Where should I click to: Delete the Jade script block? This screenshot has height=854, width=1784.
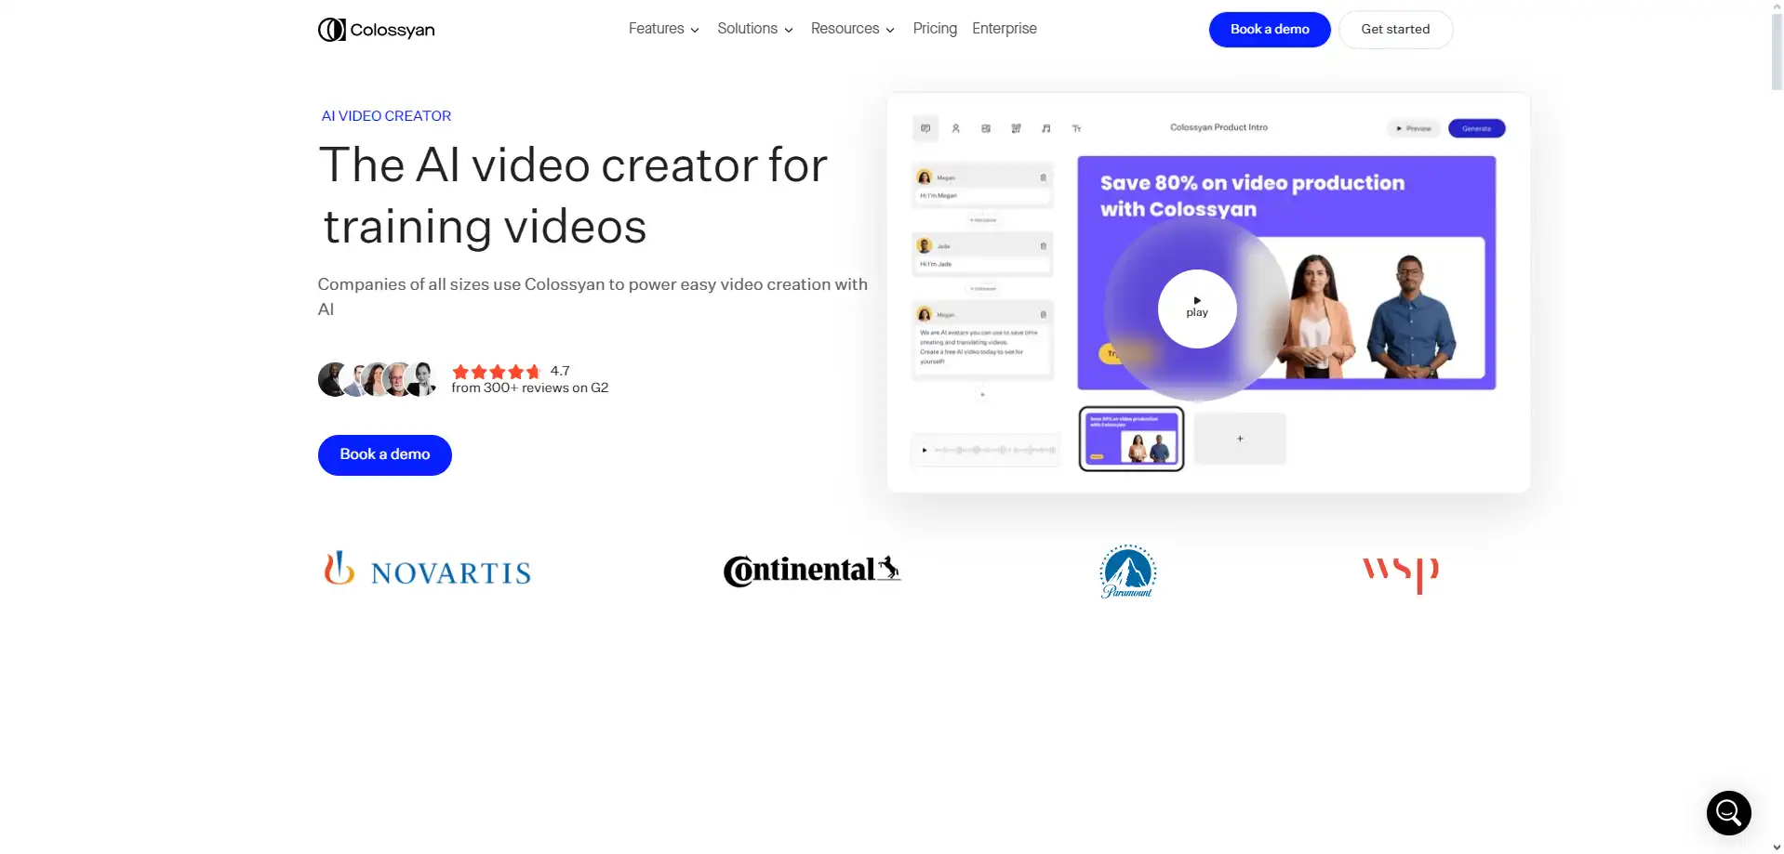1043,246
